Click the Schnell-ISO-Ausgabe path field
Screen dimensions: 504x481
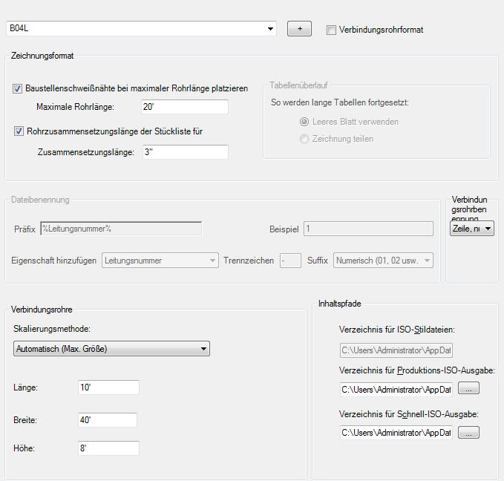point(396,432)
